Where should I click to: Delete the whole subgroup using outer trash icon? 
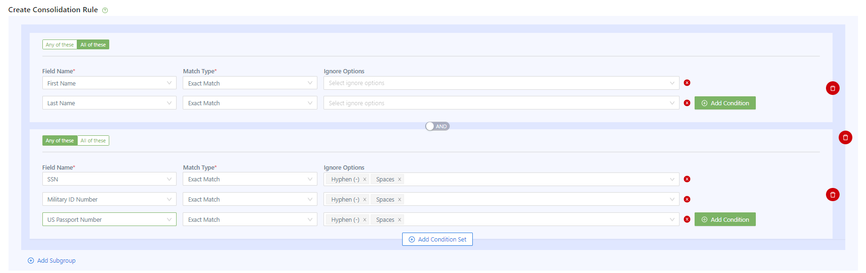point(845,138)
